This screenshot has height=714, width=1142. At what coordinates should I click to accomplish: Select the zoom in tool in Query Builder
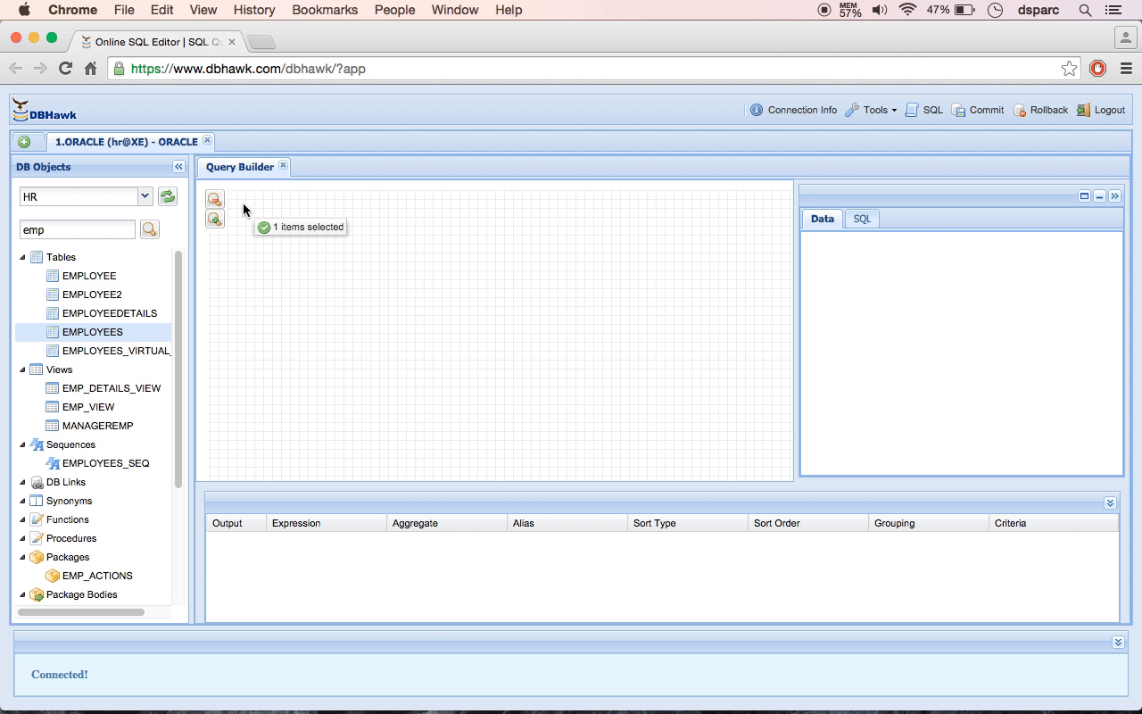pos(214,219)
